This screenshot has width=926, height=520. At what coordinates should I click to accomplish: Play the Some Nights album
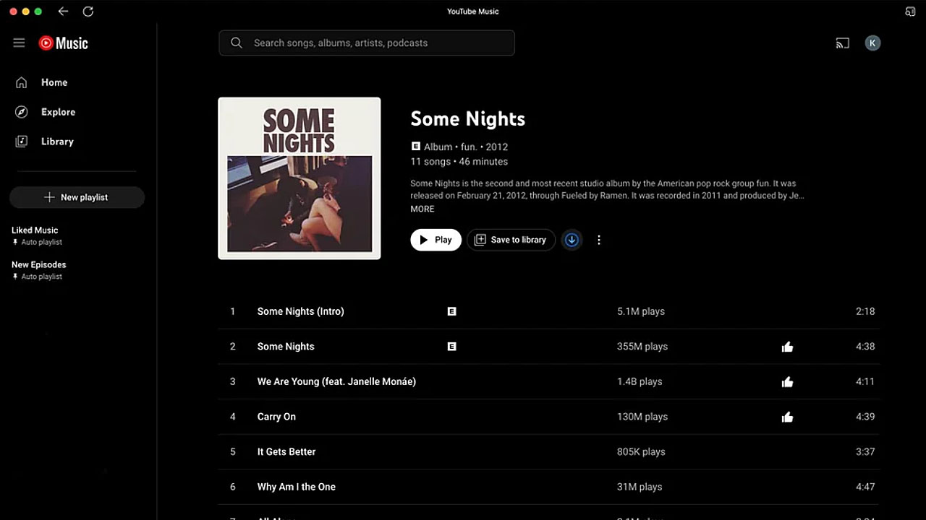pos(436,240)
